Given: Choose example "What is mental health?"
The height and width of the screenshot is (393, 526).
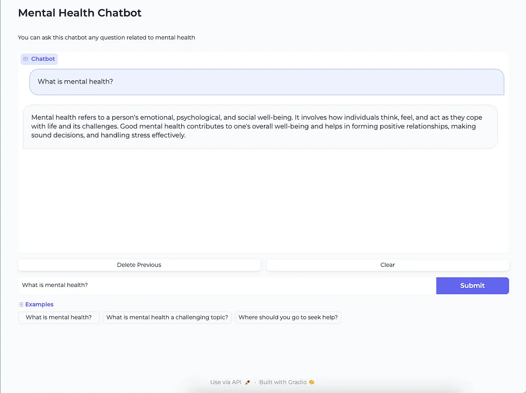Looking at the screenshot, I should [59, 318].
